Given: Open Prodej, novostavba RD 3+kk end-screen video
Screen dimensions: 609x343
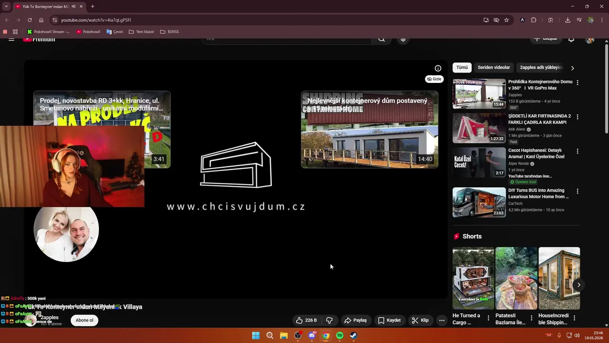Looking at the screenshot, I should point(102,109).
